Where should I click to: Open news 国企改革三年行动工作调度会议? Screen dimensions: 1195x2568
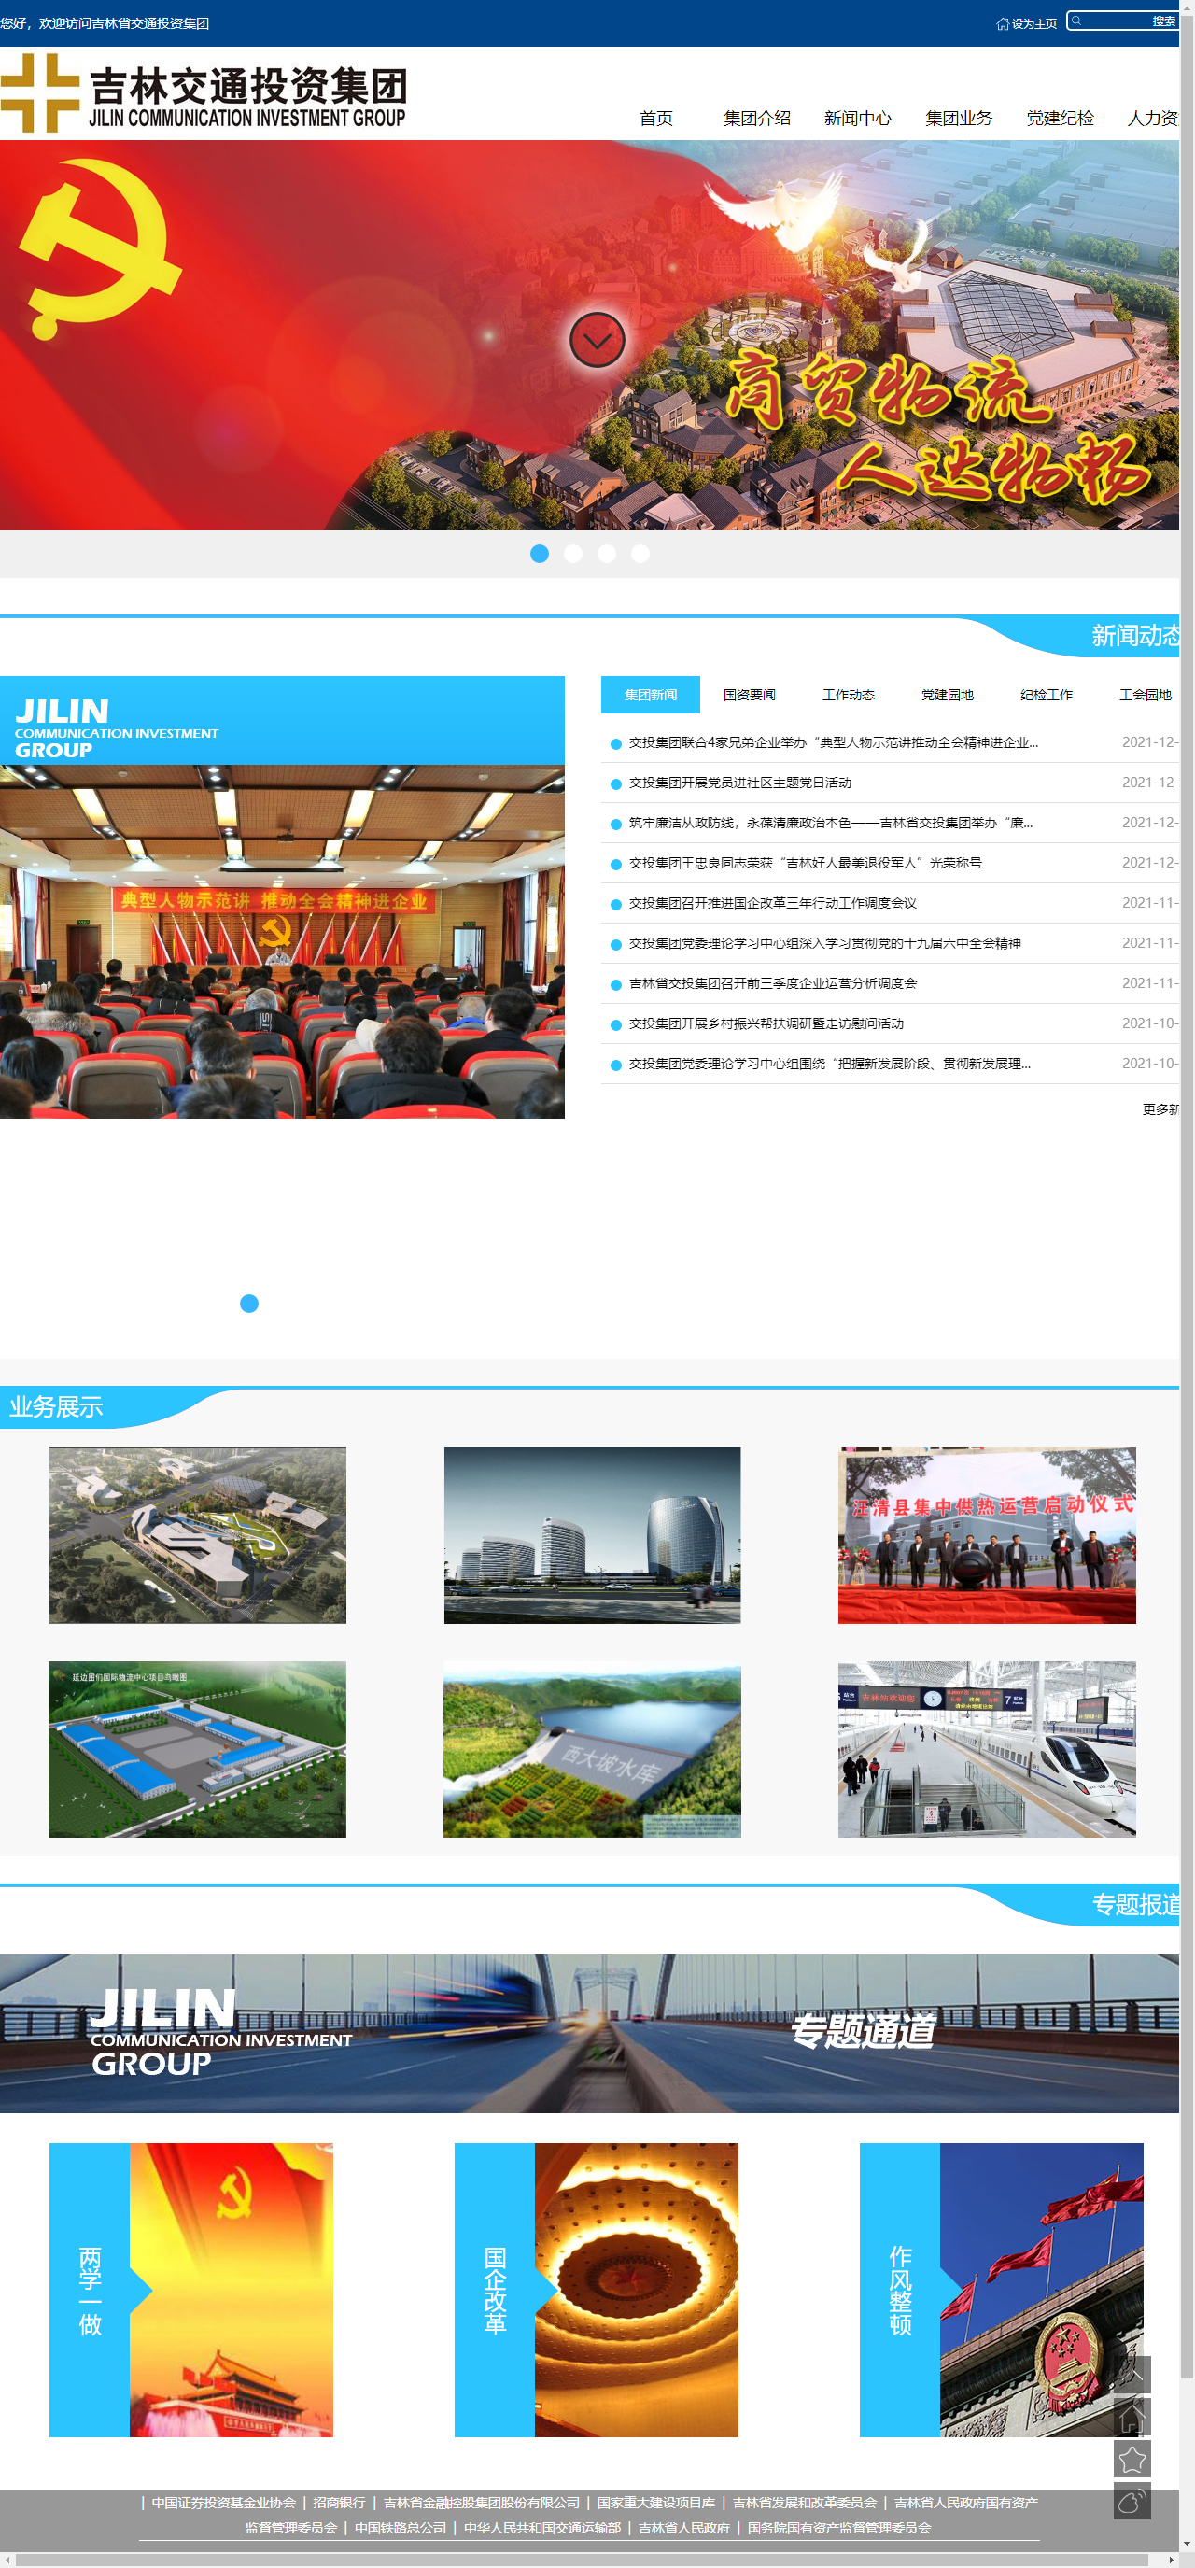[772, 903]
